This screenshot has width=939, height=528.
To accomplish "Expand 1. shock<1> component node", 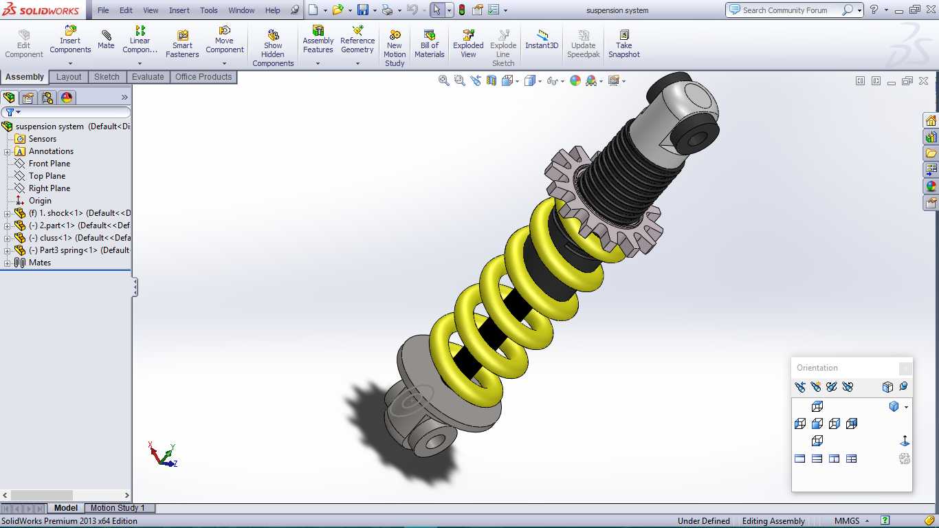I will coord(8,213).
